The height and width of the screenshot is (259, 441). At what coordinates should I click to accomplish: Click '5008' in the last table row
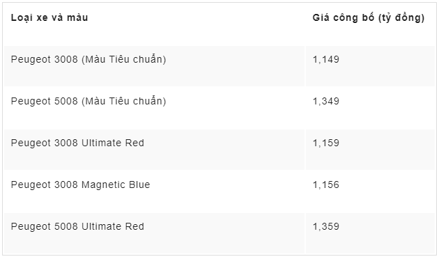click(65, 226)
